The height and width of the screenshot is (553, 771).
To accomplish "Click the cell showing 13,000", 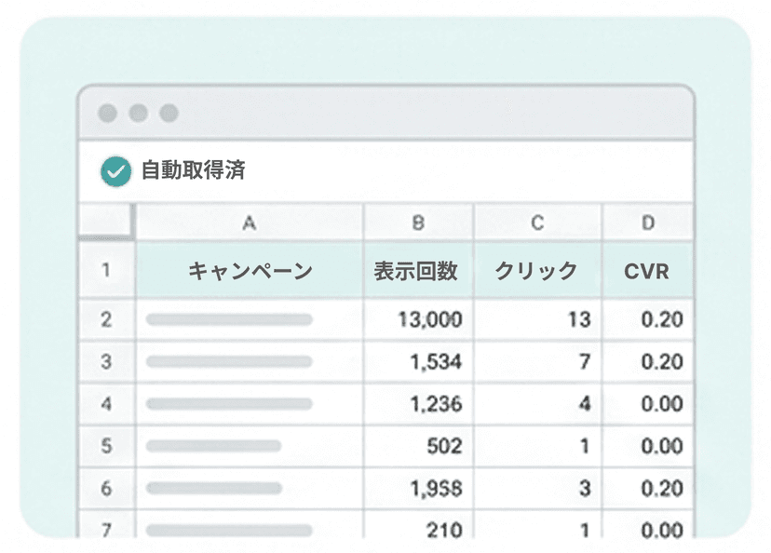I will [418, 319].
